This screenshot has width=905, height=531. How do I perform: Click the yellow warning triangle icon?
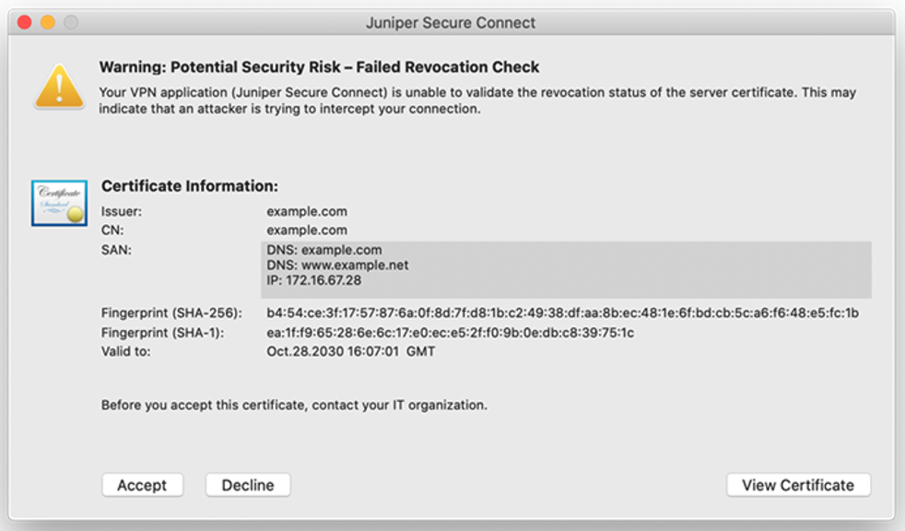tap(59, 88)
